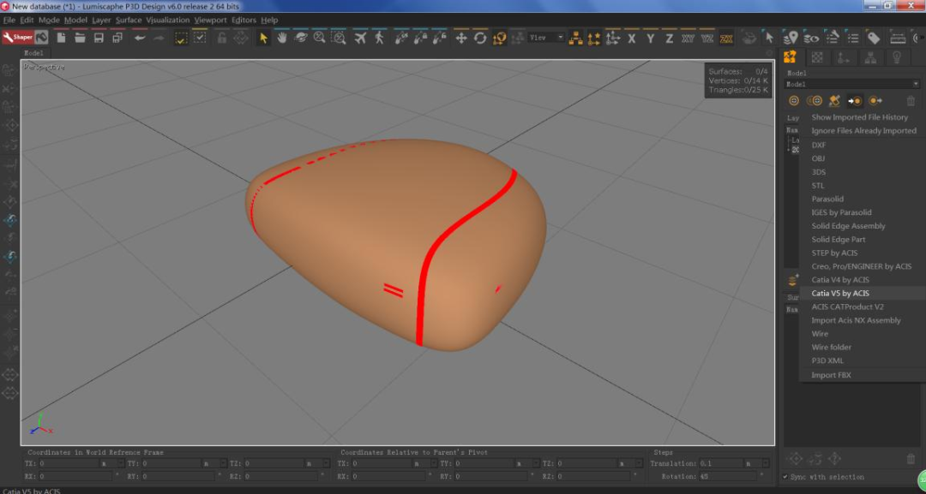Image resolution: width=926 pixels, height=494 pixels.
Task: Activate the hand pan tool
Action: (282, 38)
